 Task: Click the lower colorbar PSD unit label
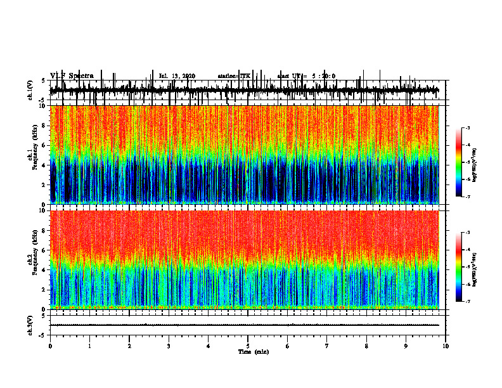[x=475, y=270]
